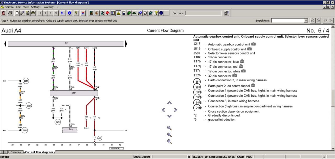Show the T32b 32-pin connector camera icon
Image resolution: width=335 pixels, height=159 pixels.
(x=235, y=76)
